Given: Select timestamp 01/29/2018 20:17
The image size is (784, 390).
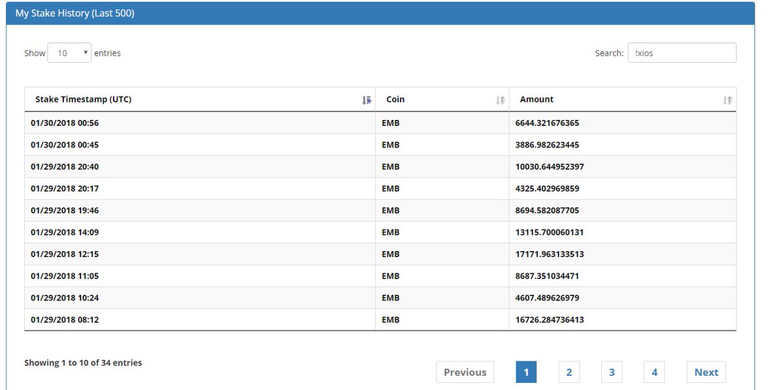Looking at the screenshot, I should [x=65, y=188].
